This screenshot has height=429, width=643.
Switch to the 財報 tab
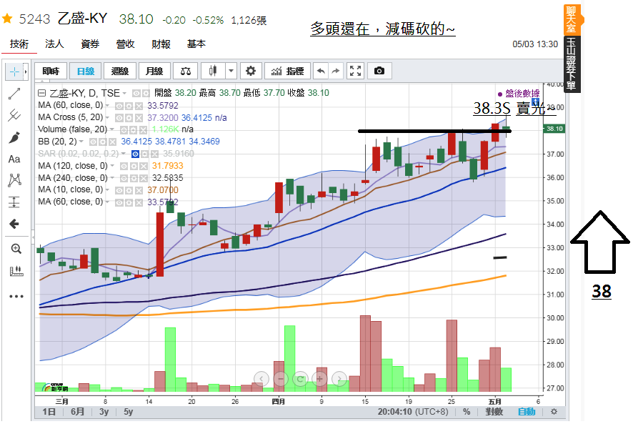161,44
